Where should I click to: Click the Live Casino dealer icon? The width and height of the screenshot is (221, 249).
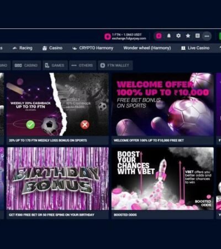click(x=183, y=48)
